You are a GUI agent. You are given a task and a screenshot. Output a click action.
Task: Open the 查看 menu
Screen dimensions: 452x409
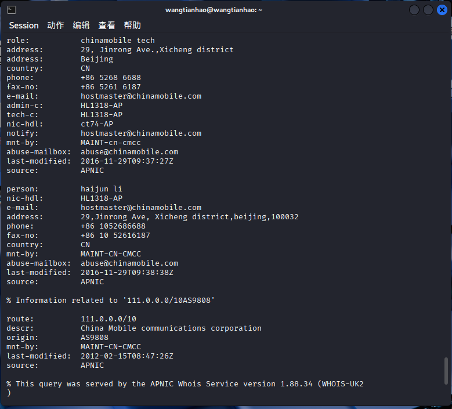pos(107,26)
